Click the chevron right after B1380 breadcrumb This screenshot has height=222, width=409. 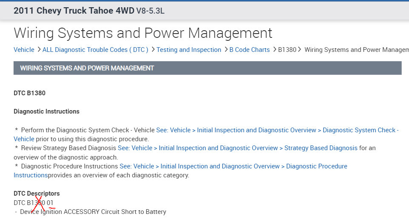pos(300,50)
